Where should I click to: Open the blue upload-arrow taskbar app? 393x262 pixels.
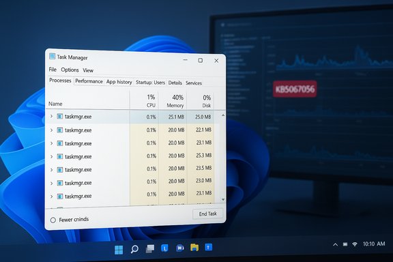[x=209, y=247]
